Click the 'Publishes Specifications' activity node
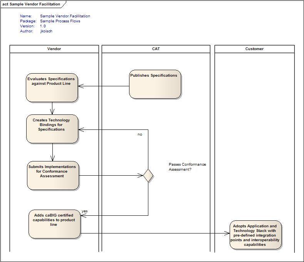The width and height of the screenshot is (304, 262). click(155, 84)
